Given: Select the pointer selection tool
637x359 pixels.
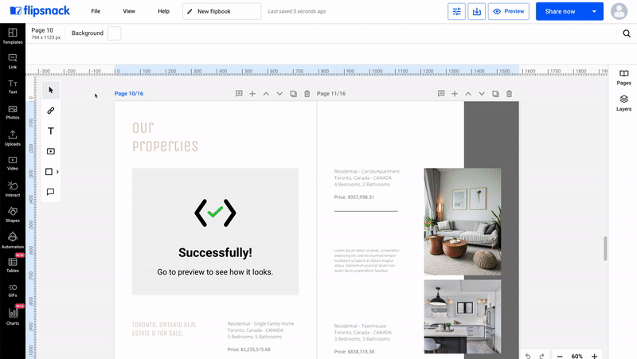Looking at the screenshot, I should coord(51,90).
